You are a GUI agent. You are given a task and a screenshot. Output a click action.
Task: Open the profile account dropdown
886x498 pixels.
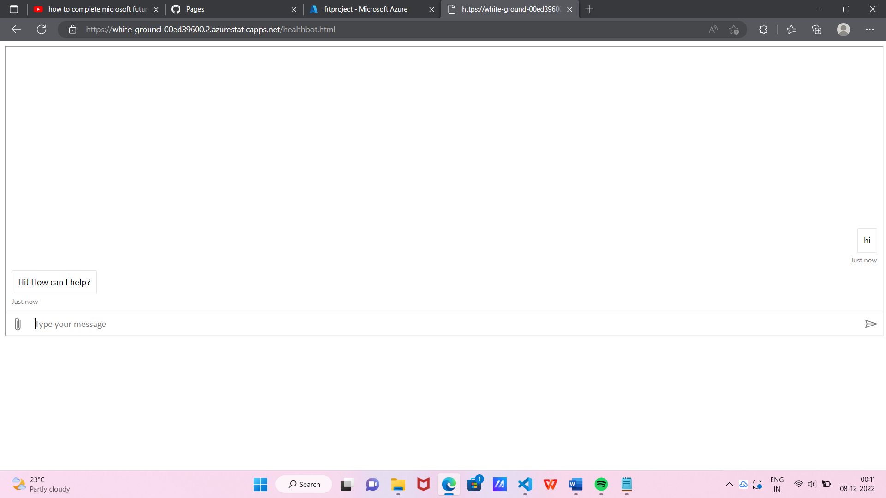pos(843,29)
